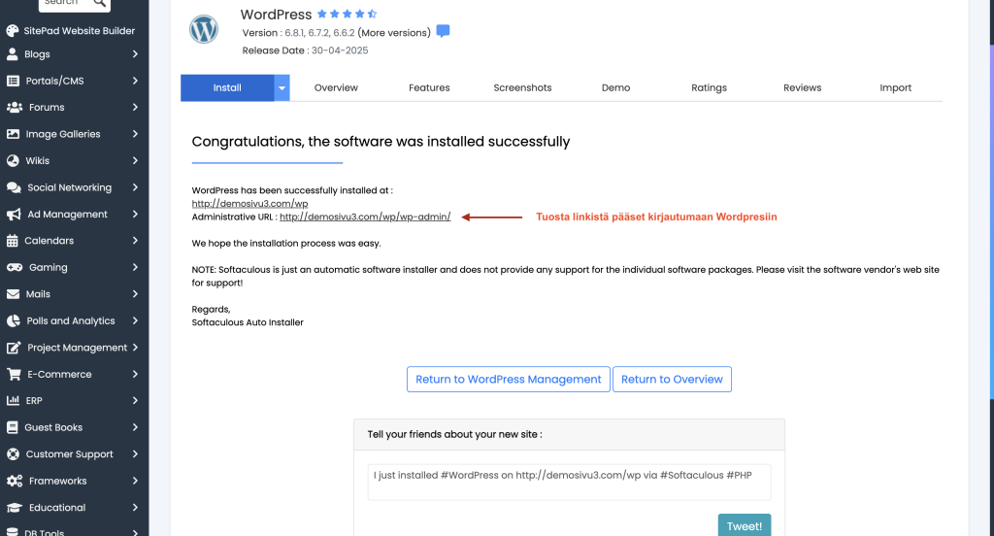
Task: Click the search magnifier icon
Action: pyautogui.click(x=99, y=3)
